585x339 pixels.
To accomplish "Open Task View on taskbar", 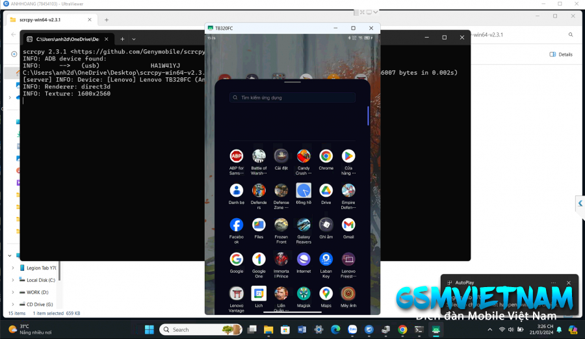I will pos(252,330).
